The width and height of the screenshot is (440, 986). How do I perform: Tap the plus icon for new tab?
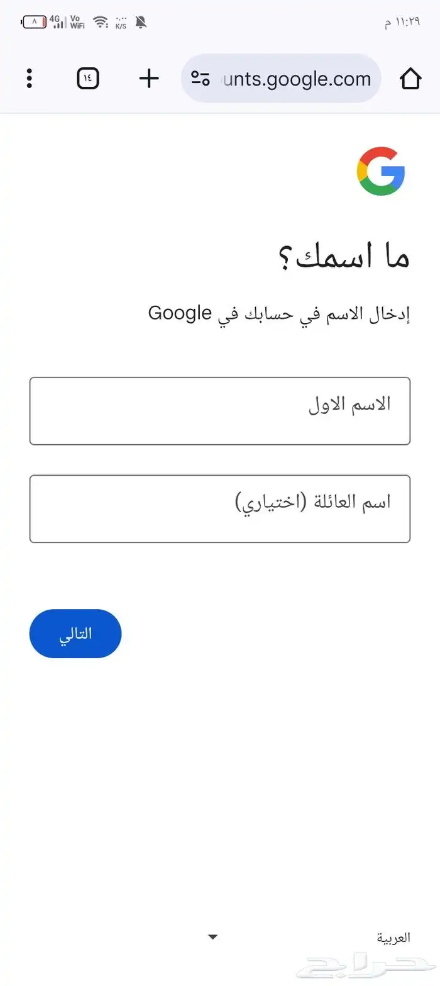[x=149, y=79]
